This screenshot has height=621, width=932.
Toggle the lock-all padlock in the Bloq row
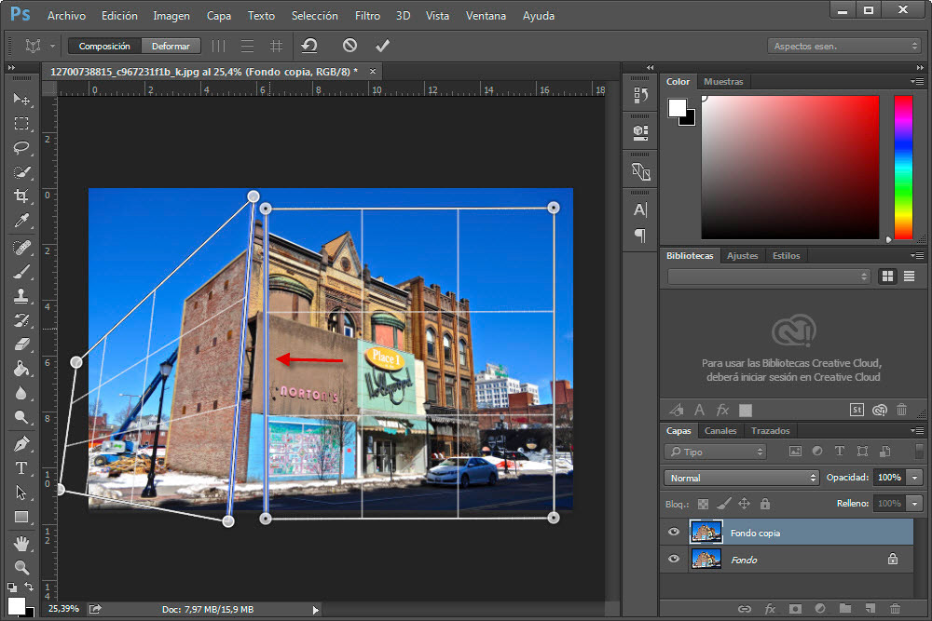[764, 503]
